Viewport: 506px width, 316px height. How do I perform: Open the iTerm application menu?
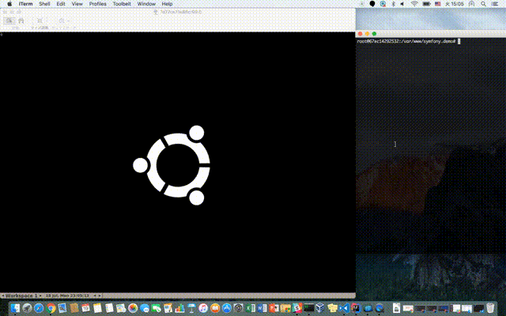[x=25, y=4]
